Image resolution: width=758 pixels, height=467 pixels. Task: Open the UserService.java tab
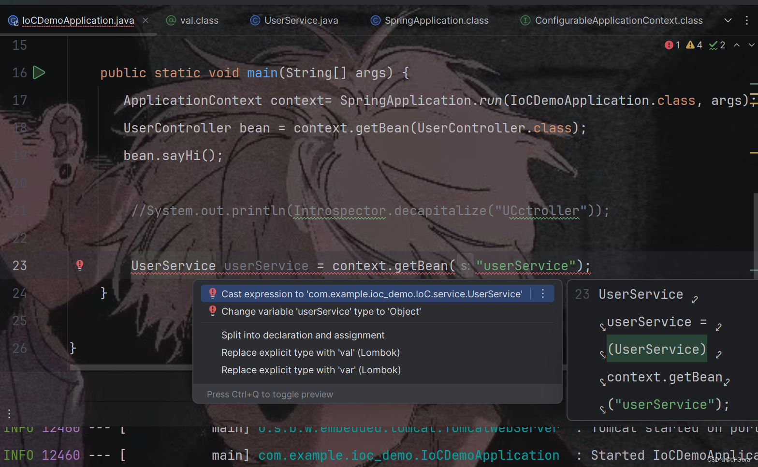click(x=294, y=20)
